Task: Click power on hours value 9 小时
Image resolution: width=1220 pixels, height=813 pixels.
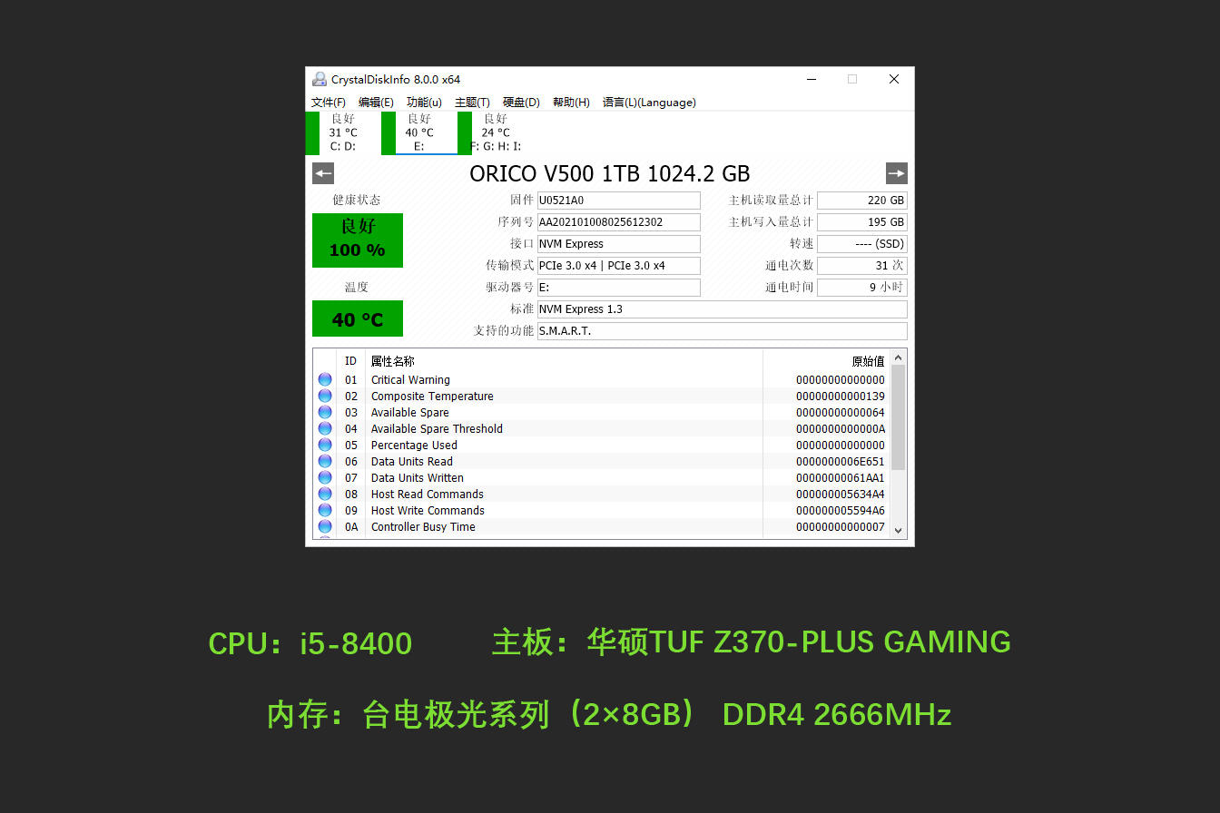Action: pyautogui.click(x=862, y=288)
